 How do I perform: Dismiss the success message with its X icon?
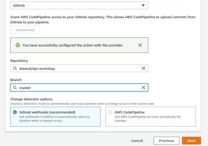[x=140, y=45]
